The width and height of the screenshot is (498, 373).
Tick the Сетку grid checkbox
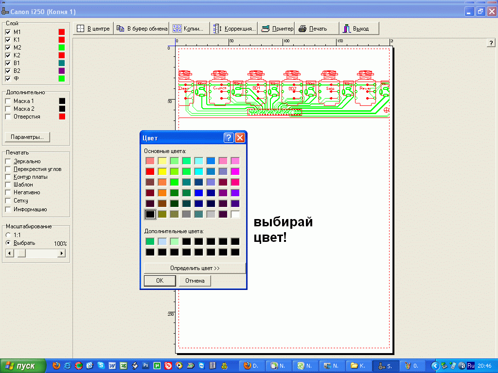point(8,201)
